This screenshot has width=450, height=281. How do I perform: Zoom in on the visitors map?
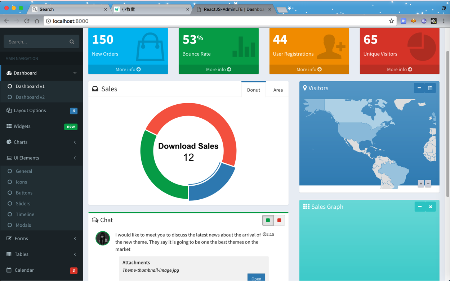tap(421, 184)
